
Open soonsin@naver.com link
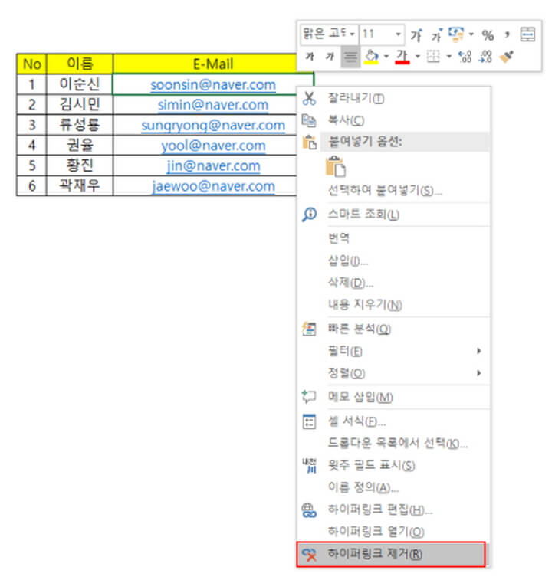click(213, 85)
